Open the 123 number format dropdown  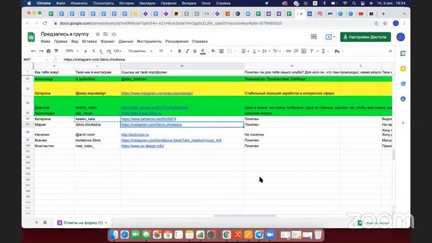[x=117, y=51]
